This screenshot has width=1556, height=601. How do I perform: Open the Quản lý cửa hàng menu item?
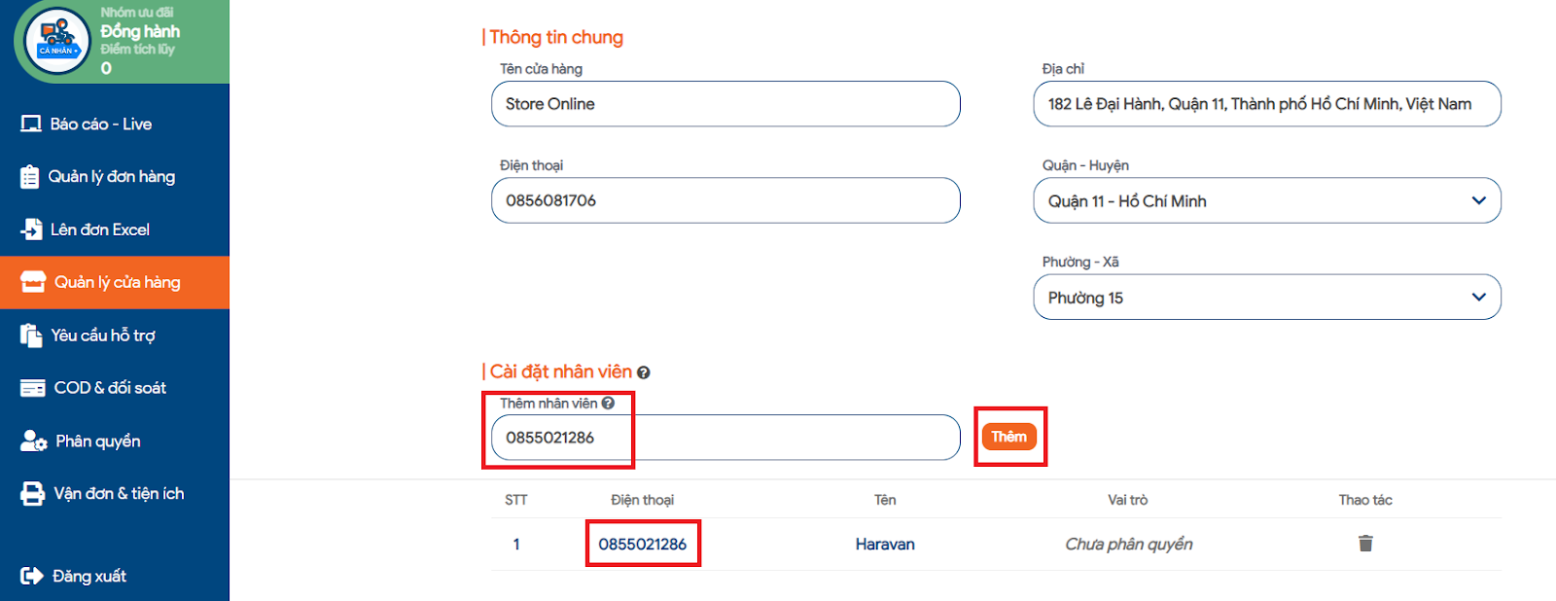(115, 283)
